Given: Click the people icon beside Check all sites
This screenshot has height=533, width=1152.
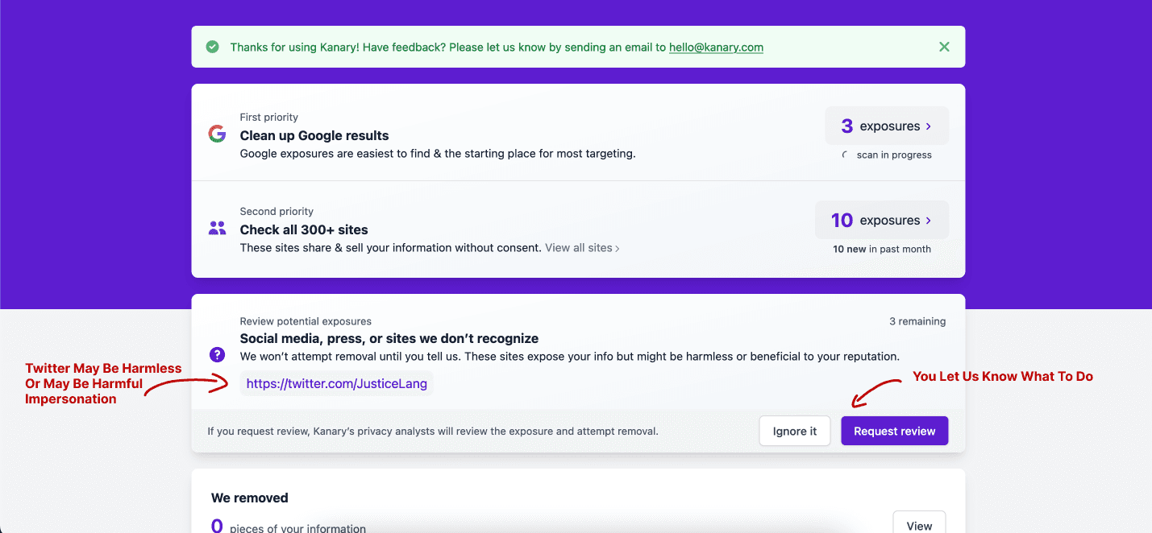Looking at the screenshot, I should (217, 228).
